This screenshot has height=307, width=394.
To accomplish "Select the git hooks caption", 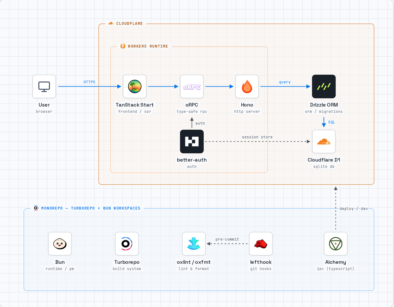I will pyautogui.click(x=261, y=269).
